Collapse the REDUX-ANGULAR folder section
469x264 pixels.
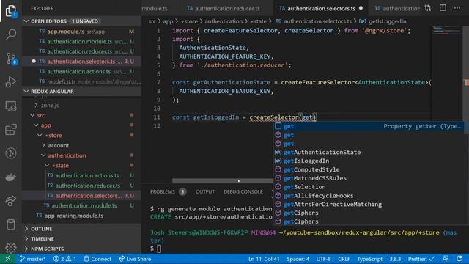[x=81, y=91]
